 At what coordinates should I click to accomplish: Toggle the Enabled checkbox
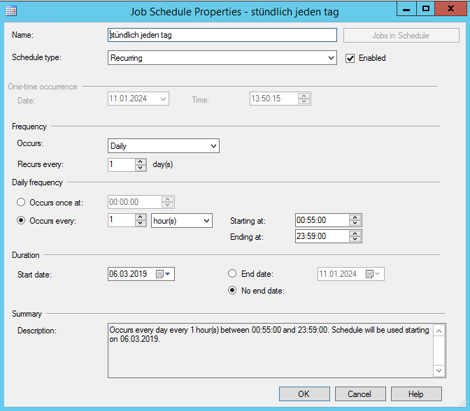point(350,58)
